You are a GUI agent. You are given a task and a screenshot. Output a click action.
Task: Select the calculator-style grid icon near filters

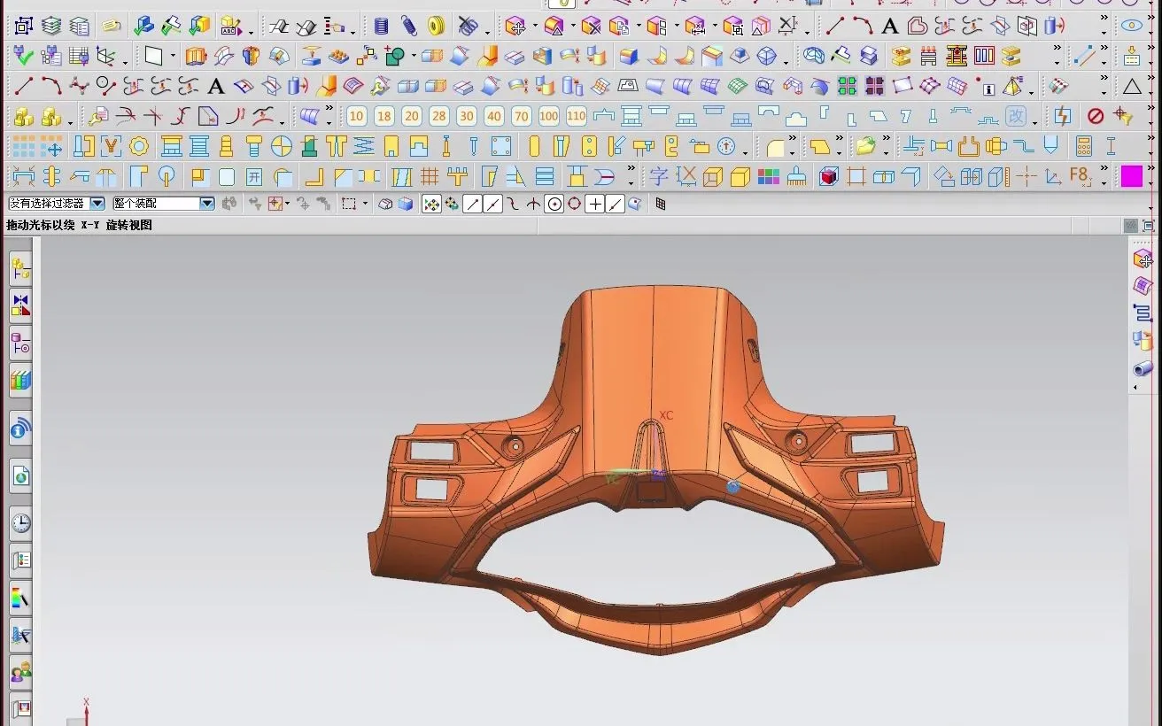point(659,204)
